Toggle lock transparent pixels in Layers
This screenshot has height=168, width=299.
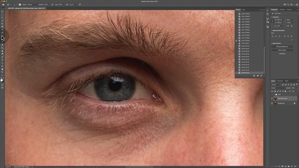click(x=275, y=91)
